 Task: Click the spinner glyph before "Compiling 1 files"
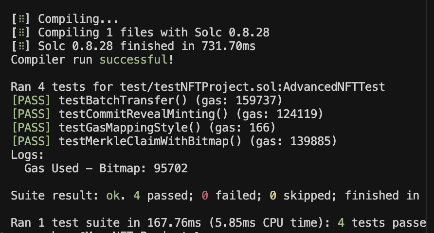[x=21, y=33]
